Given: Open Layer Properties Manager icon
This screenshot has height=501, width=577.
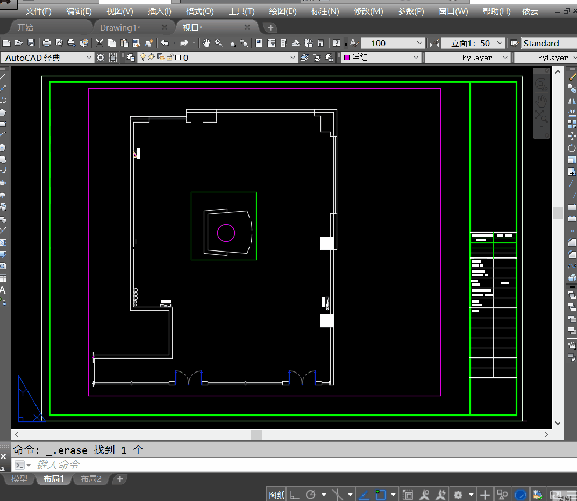Looking at the screenshot, I should tap(131, 58).
